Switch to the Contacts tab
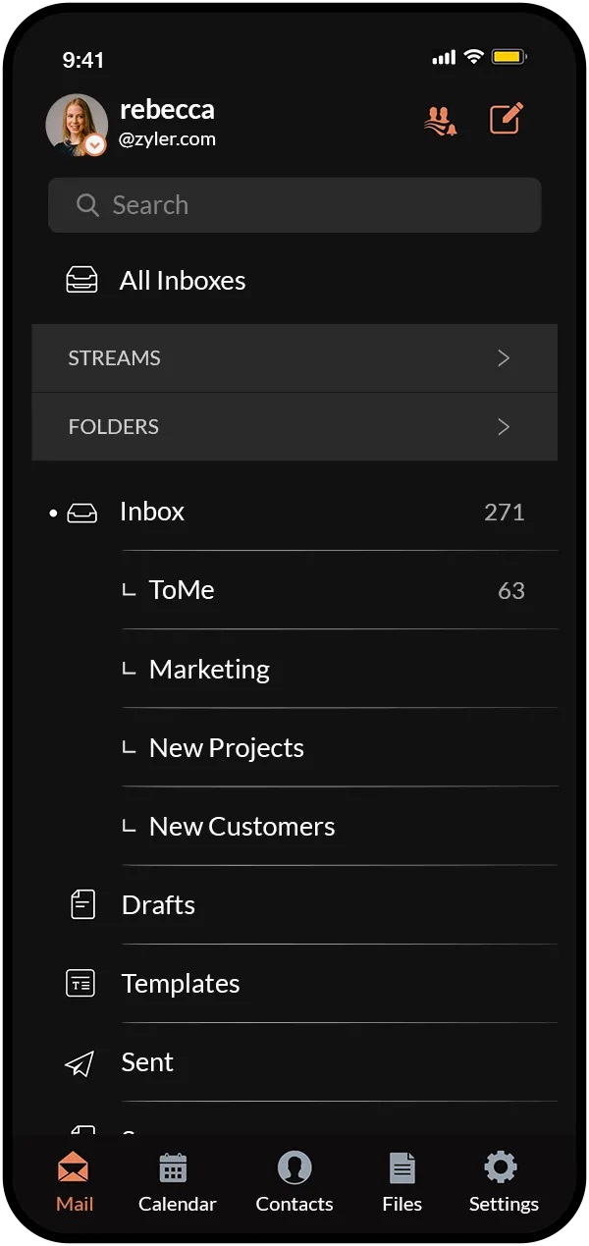589x1246 pixels. click(294, 1182)
